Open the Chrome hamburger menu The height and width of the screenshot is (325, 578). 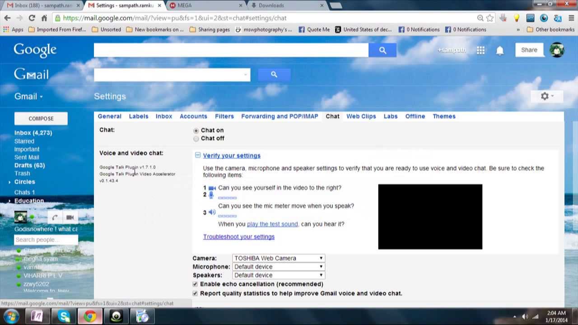pyautogui.click(x=571, y=18)
